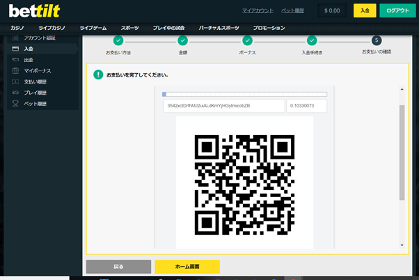This screenshot has width=419, height=280.
Task: Click the $ 0.00 balance box
Action: pos(332,10)
